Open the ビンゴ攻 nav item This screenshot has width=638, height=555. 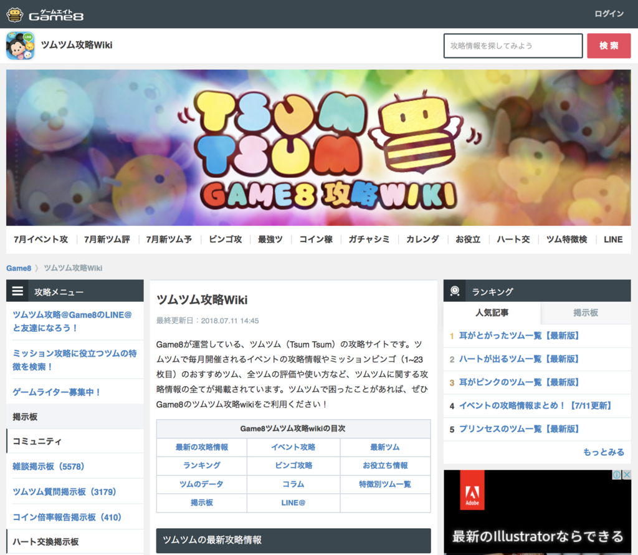(226, 239)
